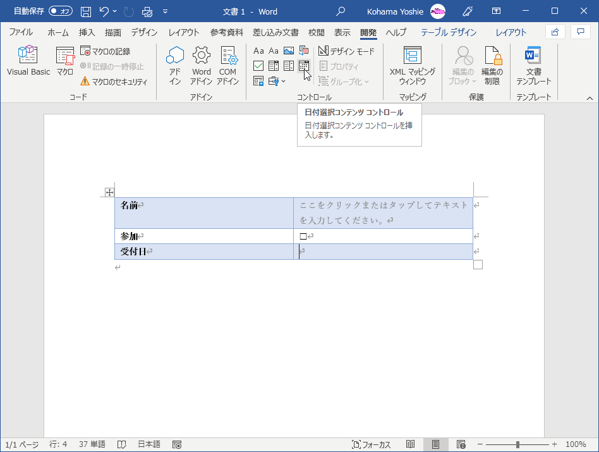Insert Picture content control
Viewport: 599px width, 452px height.
[289, 51]
